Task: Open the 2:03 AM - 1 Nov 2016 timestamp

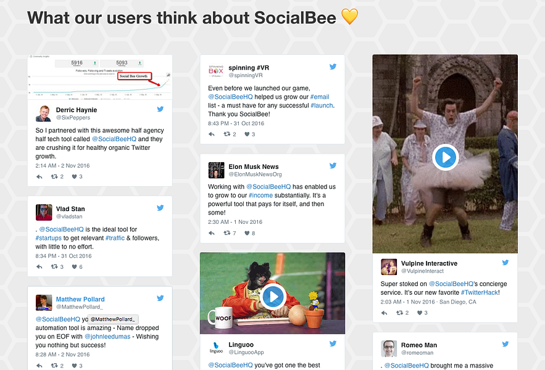Action: [x=408, y=302]
